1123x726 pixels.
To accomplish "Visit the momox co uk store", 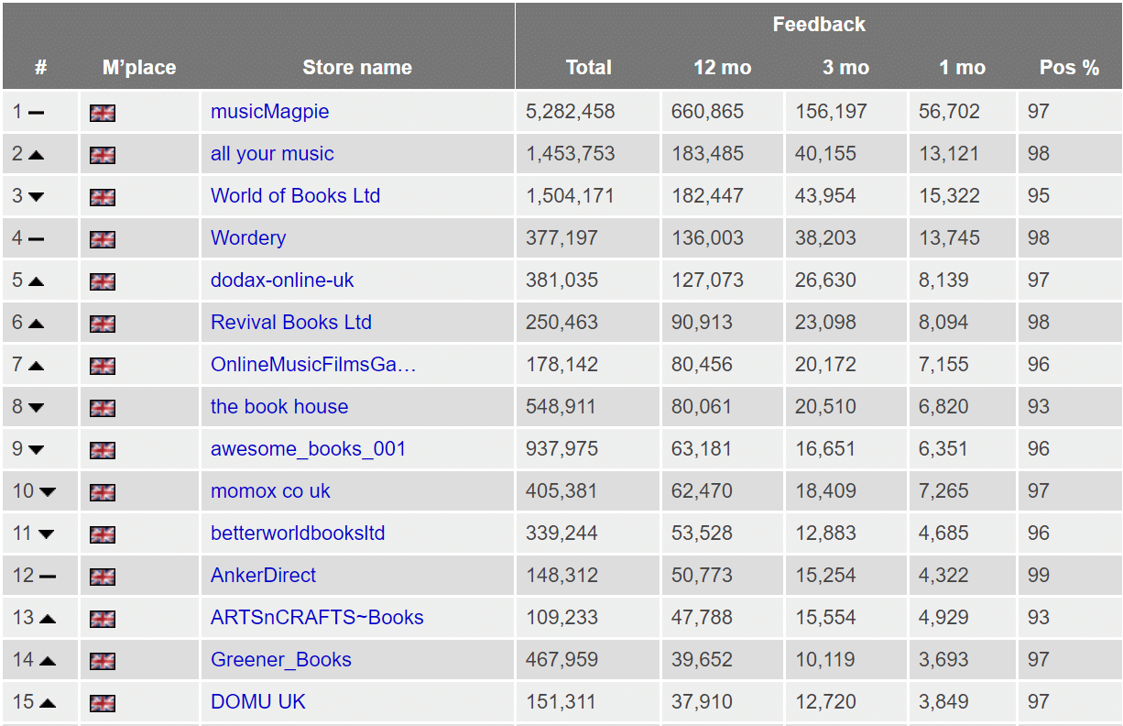I will click(x=270, y=491).
